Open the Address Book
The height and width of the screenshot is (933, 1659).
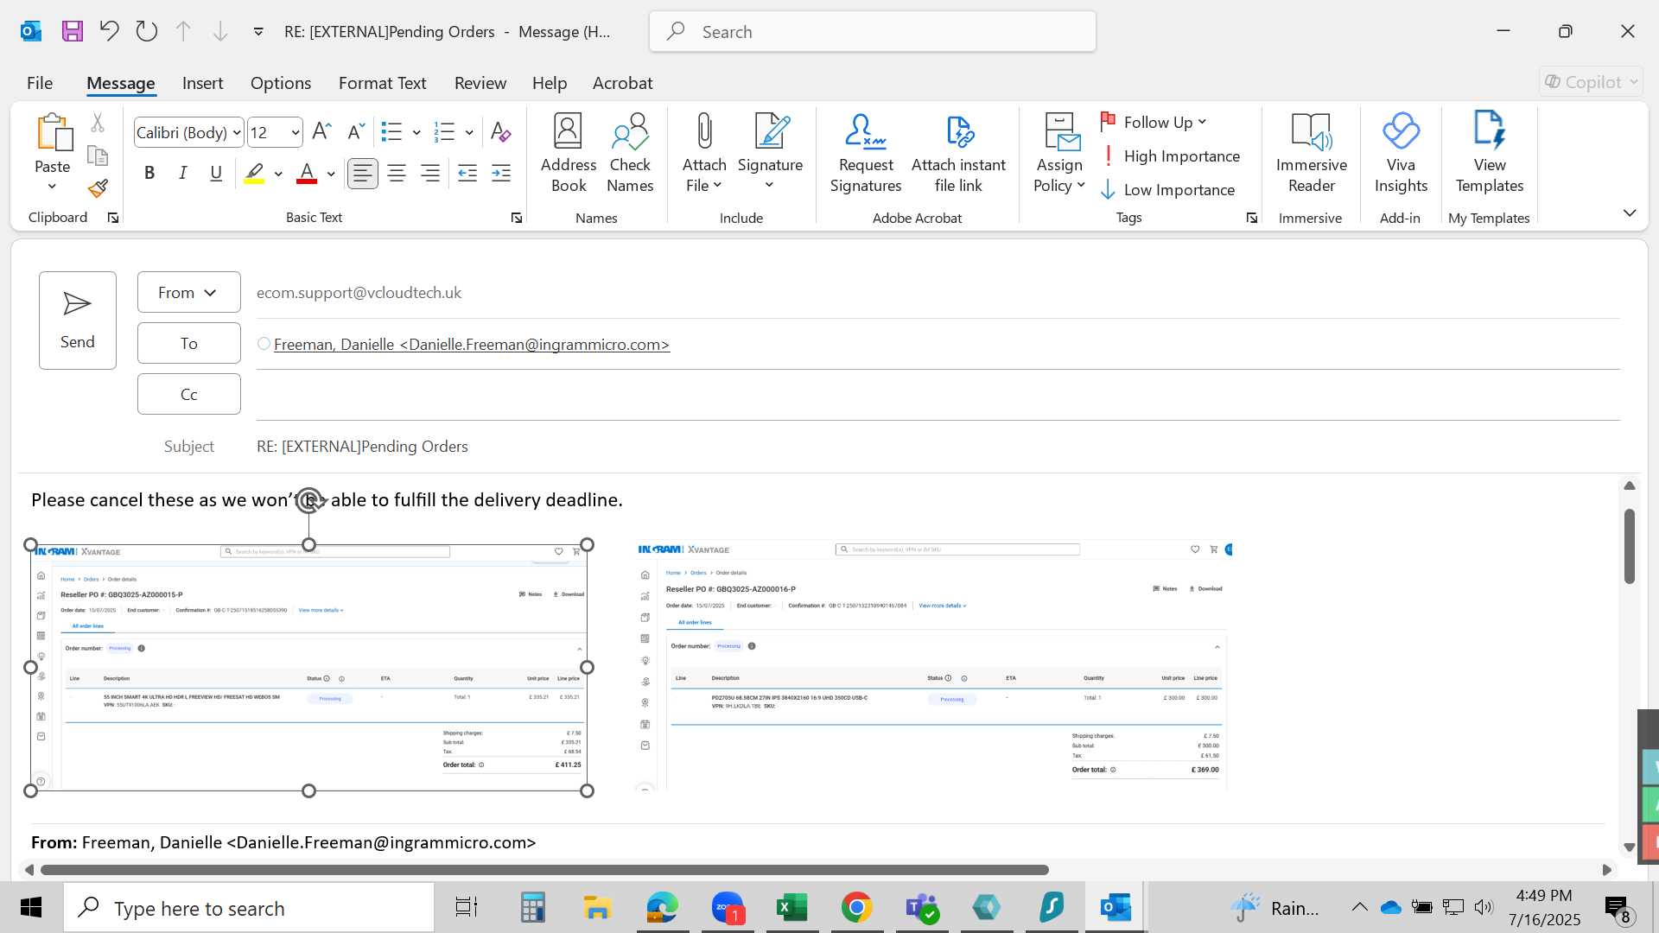(x=569, y=153)
